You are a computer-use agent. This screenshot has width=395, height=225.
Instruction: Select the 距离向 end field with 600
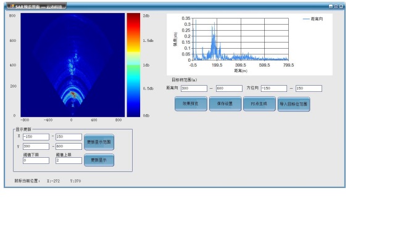pos(229,88)
